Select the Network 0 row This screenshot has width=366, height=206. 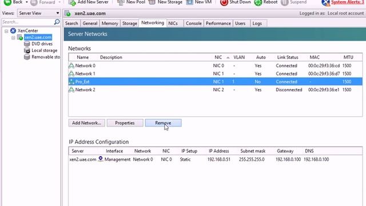[x=215, y=66]
